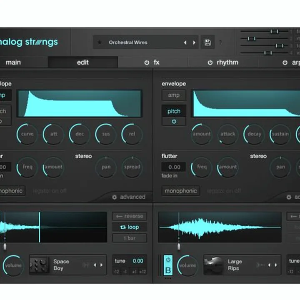
Task: Click the right layer flutter freq knob
Action: click(202, 167)
